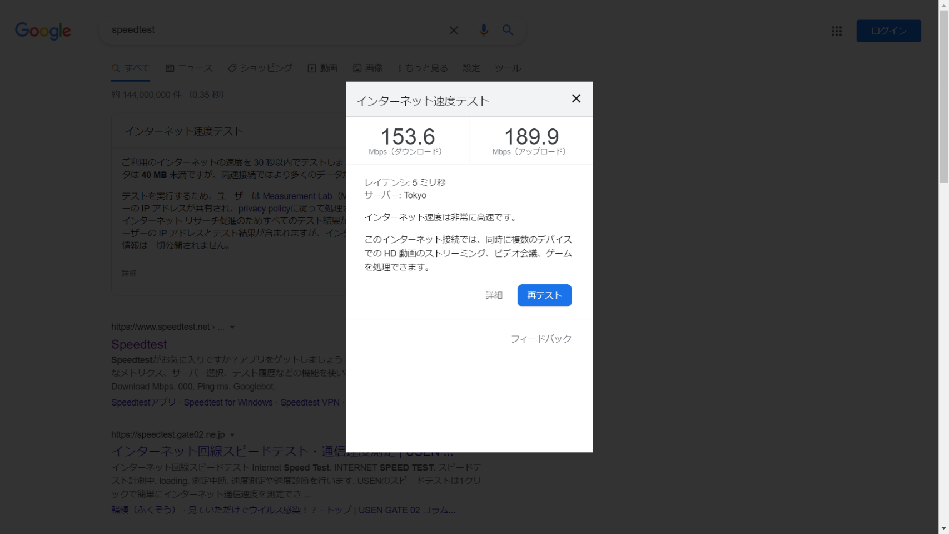Viewport: 949px width, 534px height.
Task: Switch to the 画像 tab
Action: click(367, 68)
